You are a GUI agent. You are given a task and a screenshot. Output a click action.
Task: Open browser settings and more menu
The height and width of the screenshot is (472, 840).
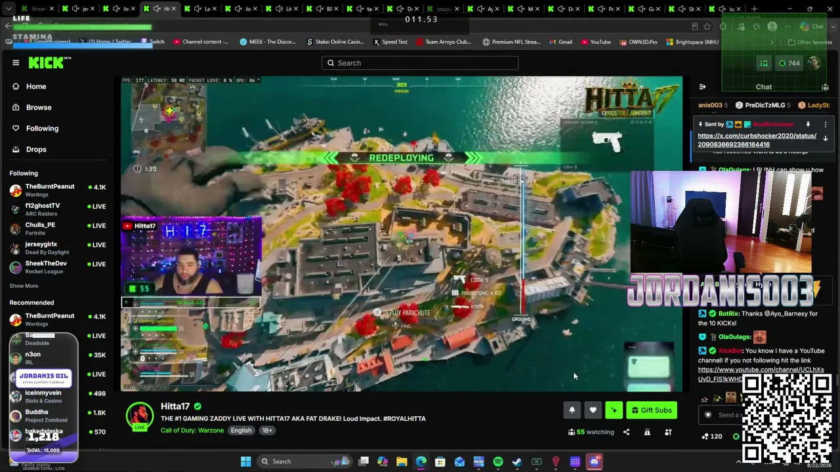point(789,26)
